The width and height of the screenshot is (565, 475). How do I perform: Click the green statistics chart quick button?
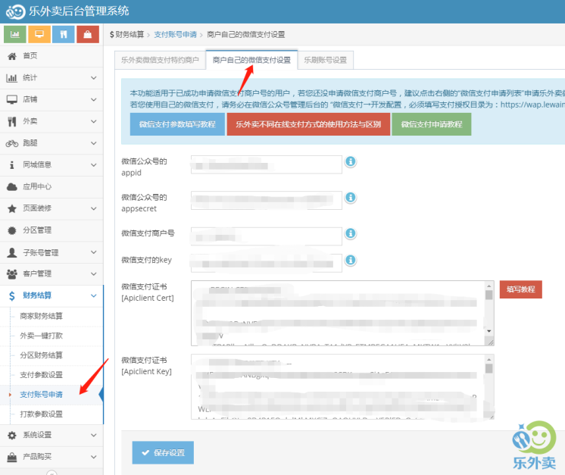15,34
